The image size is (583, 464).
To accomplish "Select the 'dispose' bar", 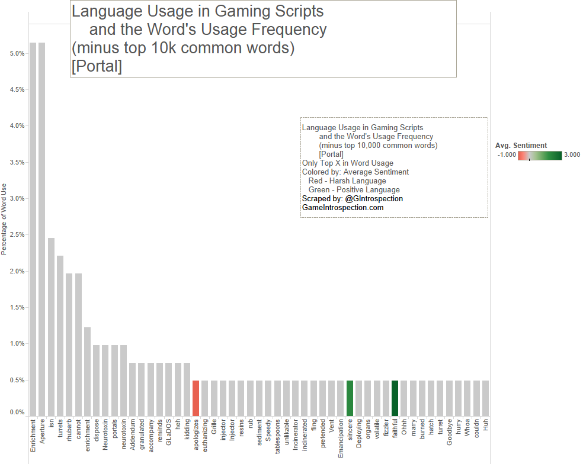I will pyautogui.click(x=96, y=380).
